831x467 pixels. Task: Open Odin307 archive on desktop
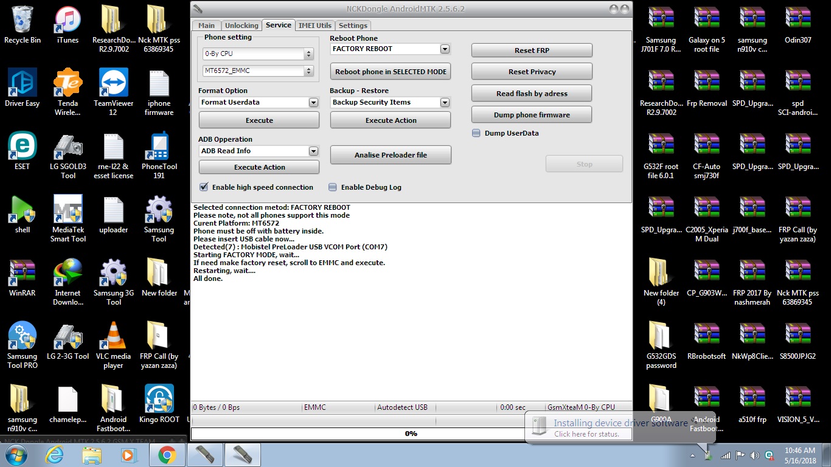[798, 26]
